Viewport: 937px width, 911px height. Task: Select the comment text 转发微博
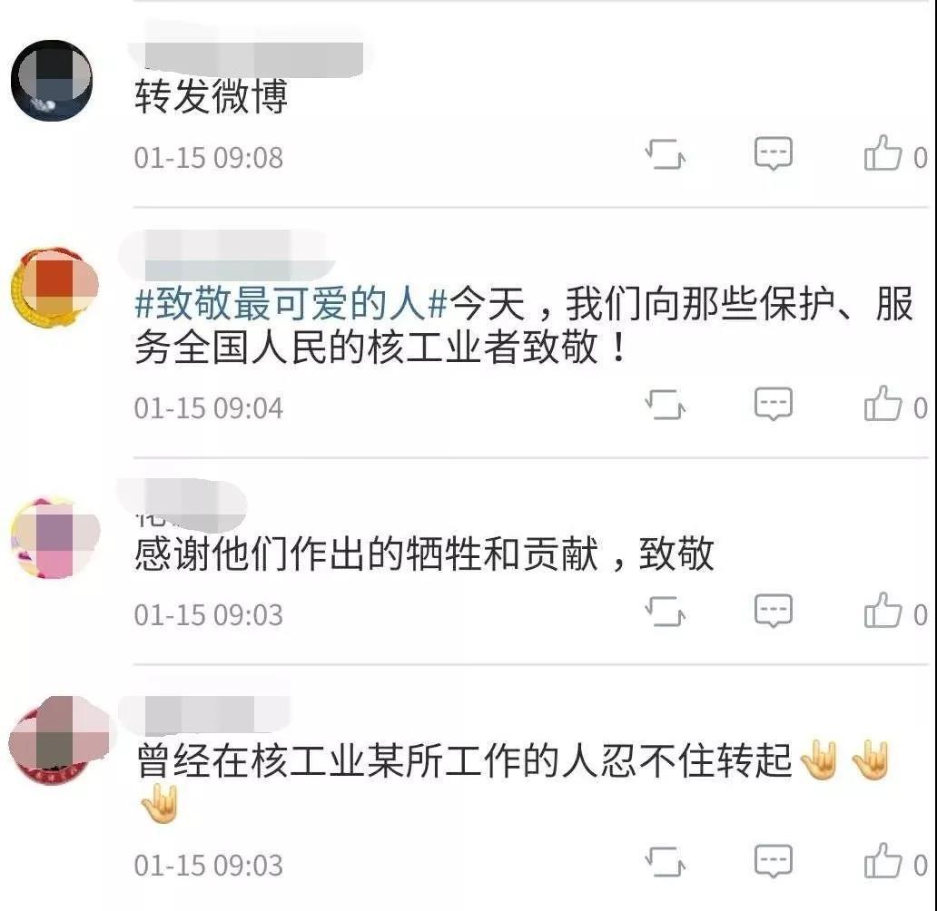[211, 95]
